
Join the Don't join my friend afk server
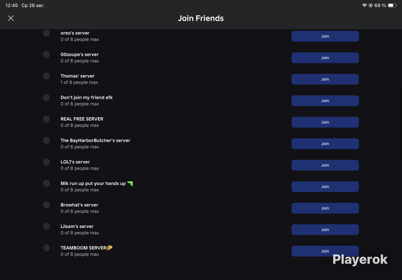point(325,101)
